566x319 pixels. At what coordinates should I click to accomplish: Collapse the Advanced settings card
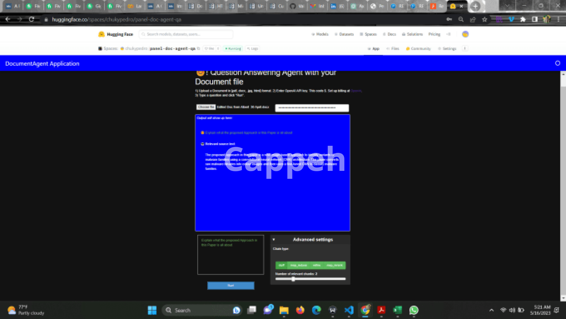click(274, 240)
